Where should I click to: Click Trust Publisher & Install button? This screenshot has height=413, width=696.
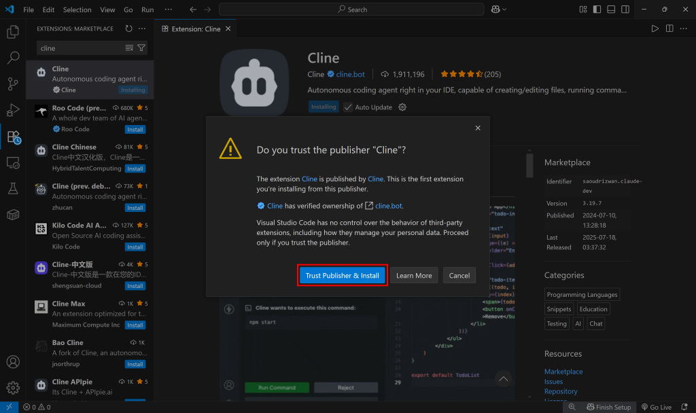(343, 276)
